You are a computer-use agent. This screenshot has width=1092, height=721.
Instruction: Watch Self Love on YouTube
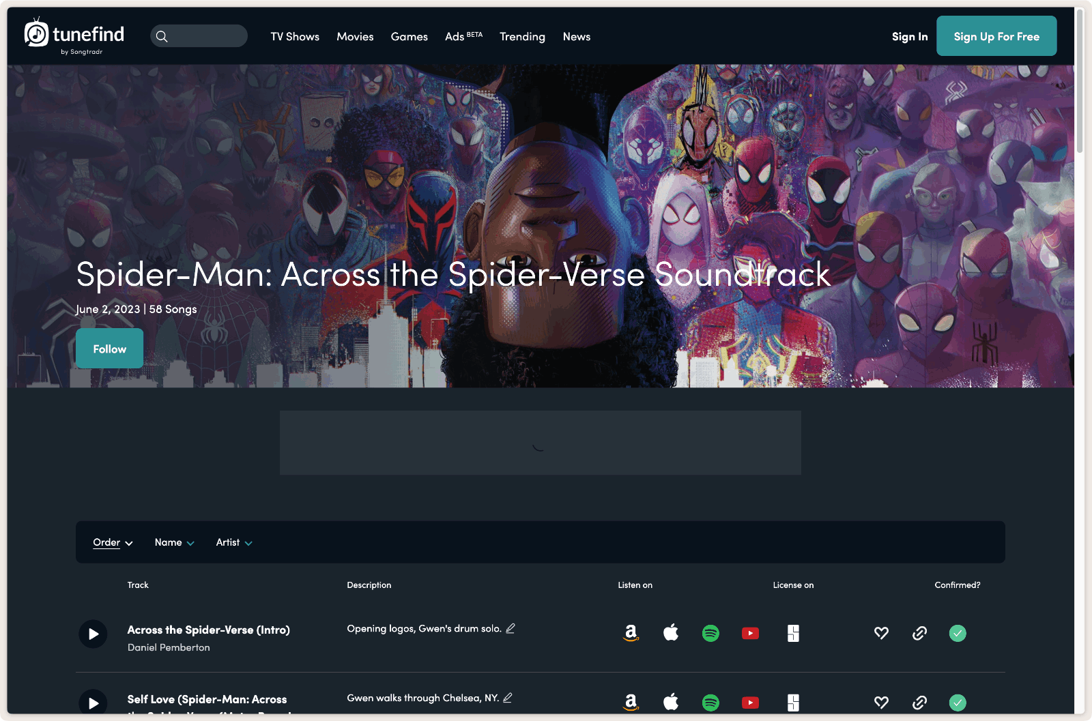click(750, 703)
